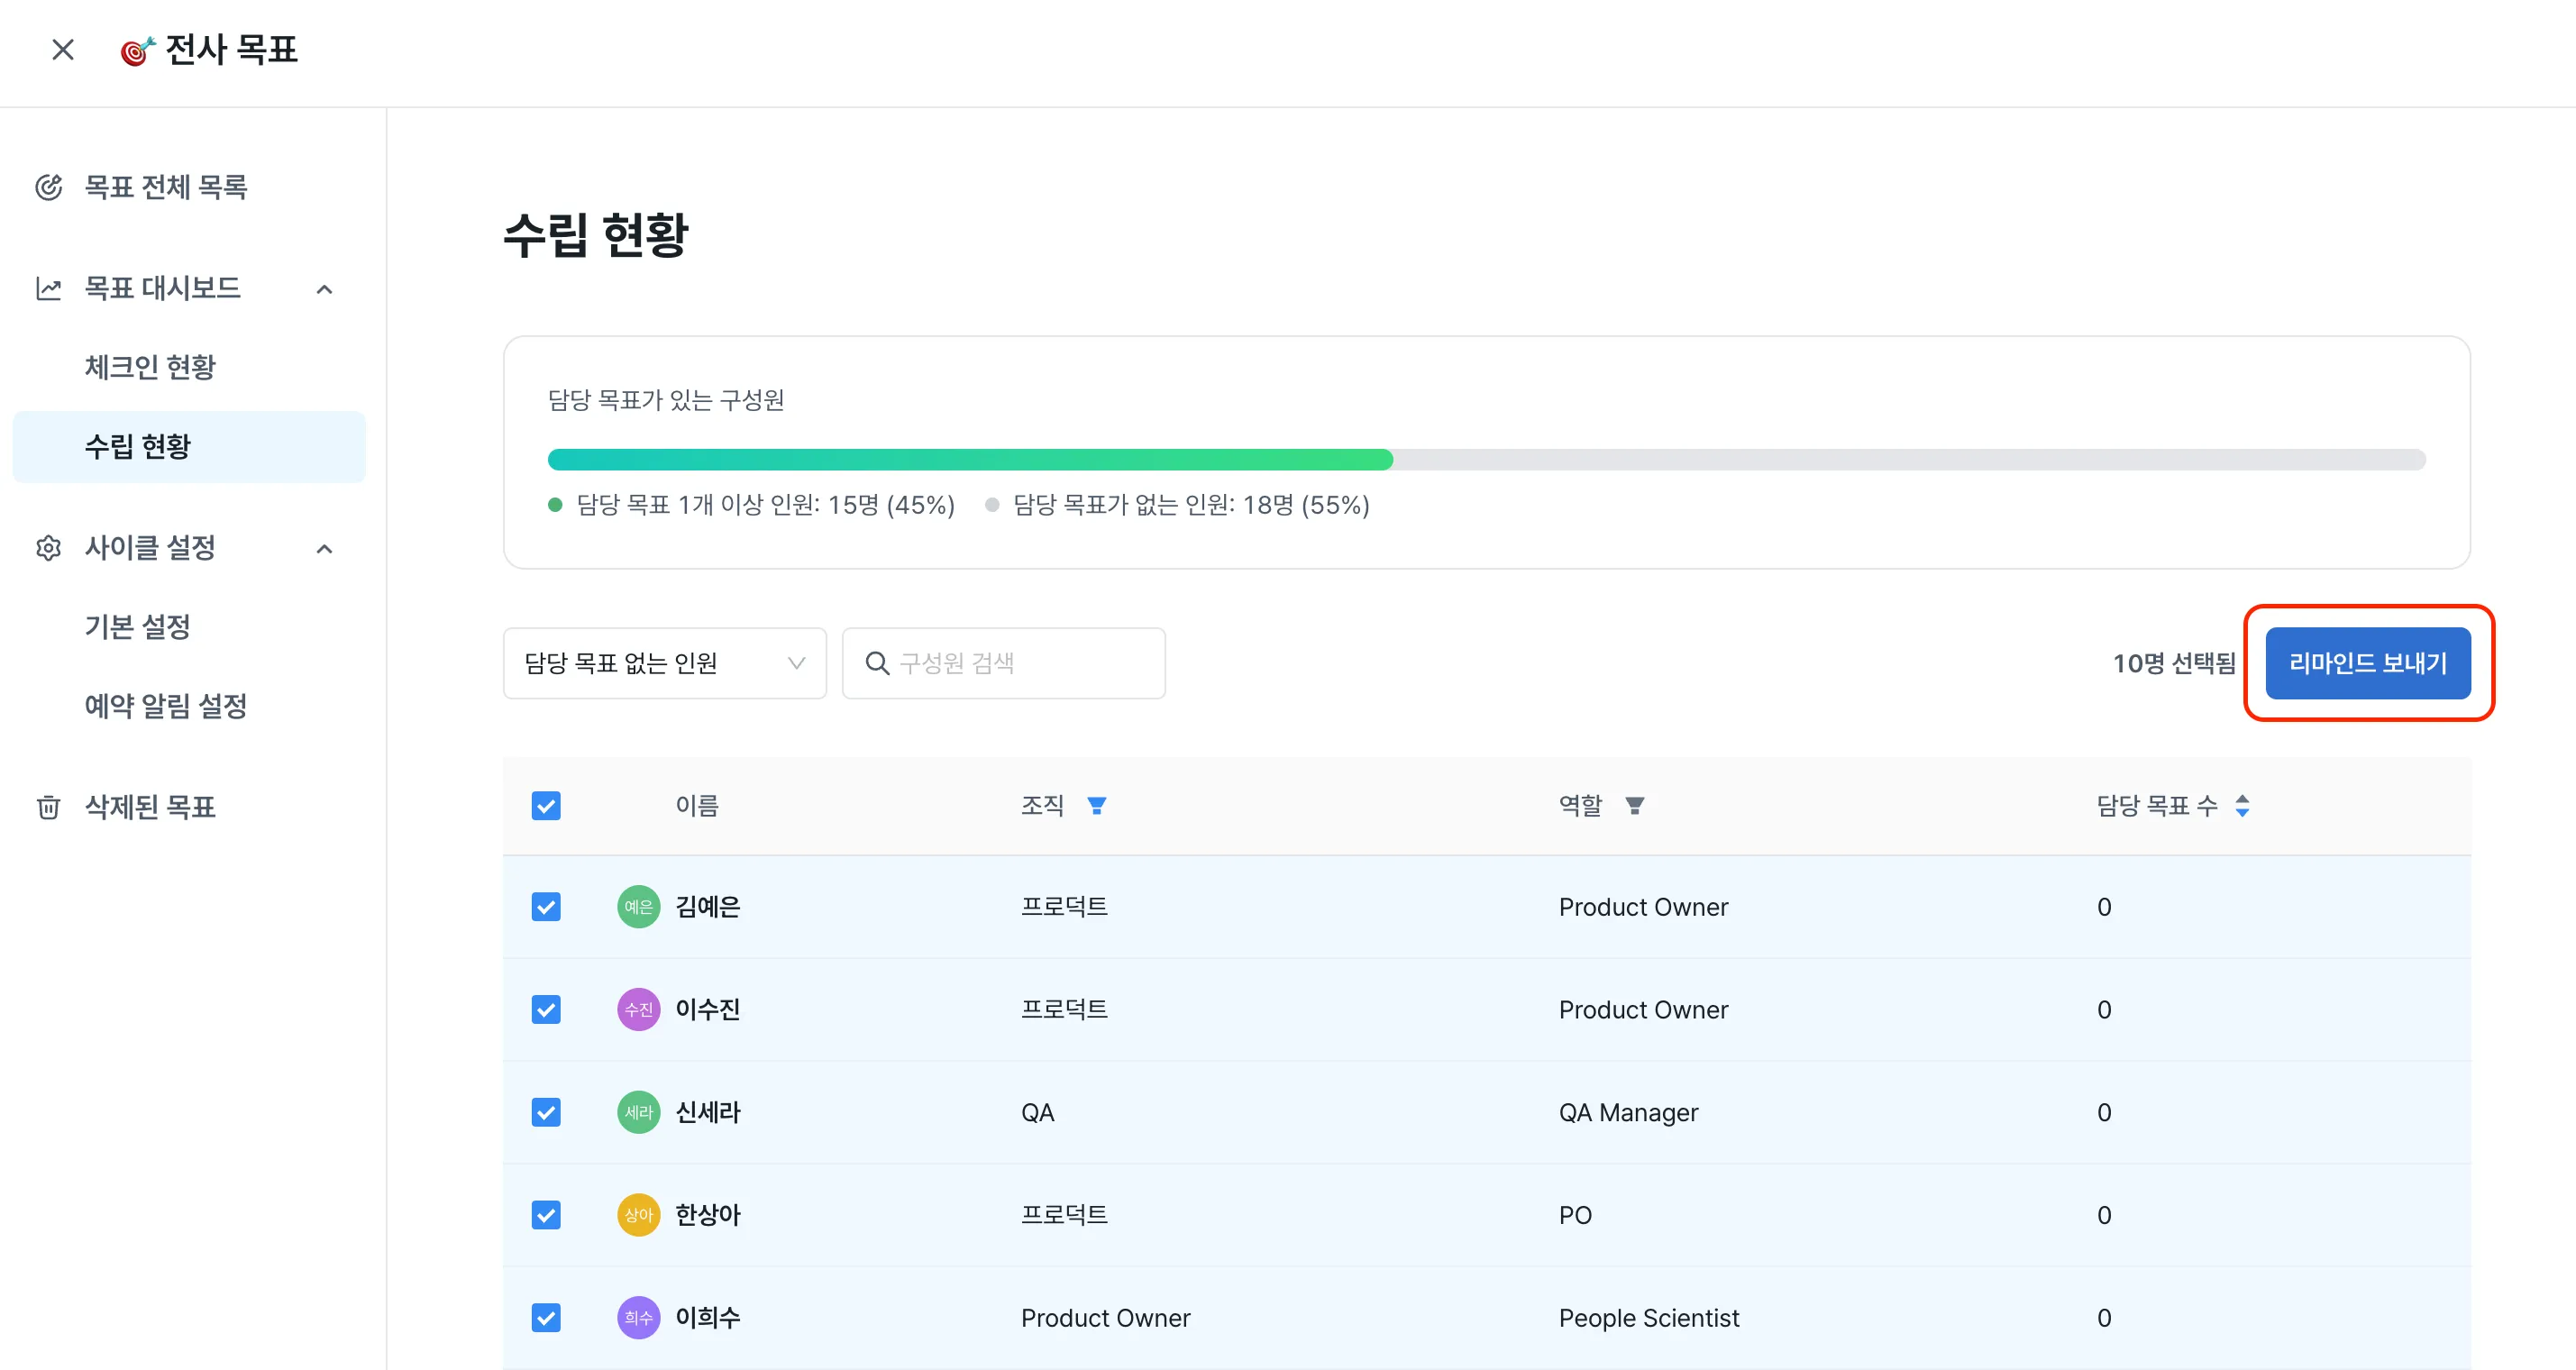
Task: Open the 조직 column filter icon
Action: click(x=1096, y=806)
